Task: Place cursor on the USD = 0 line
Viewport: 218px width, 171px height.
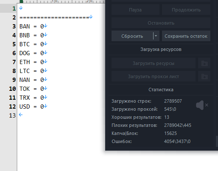Action: point(33,107)
